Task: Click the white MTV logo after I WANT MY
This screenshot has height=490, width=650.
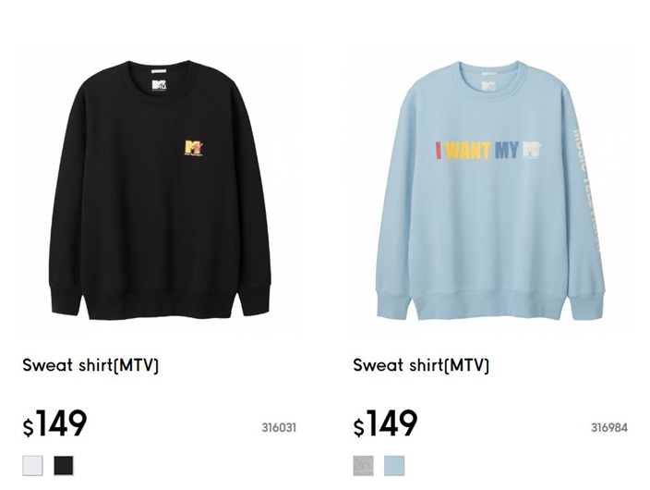Action: click(x=532, y=150)
